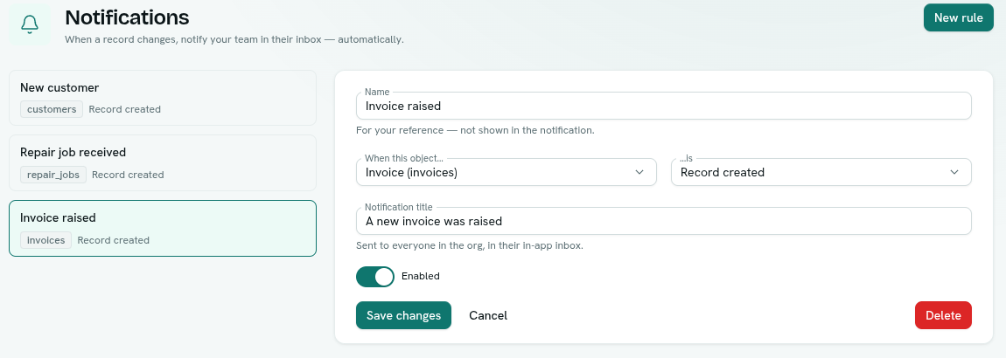Open the Repair job received rule
The width and height of the screenshot is (1006, 358).
coord(163,162)
